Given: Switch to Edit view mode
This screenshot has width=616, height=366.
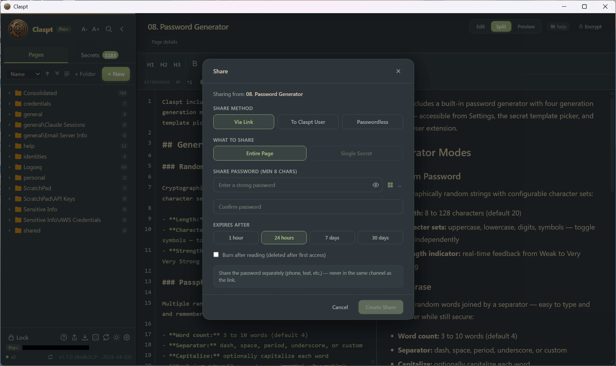Looking at the screenshot, I should coord(480,26).
